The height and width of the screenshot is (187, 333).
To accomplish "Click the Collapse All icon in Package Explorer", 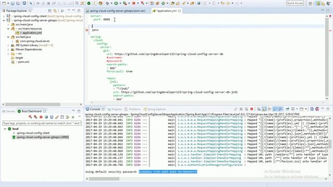I will 50,10.
